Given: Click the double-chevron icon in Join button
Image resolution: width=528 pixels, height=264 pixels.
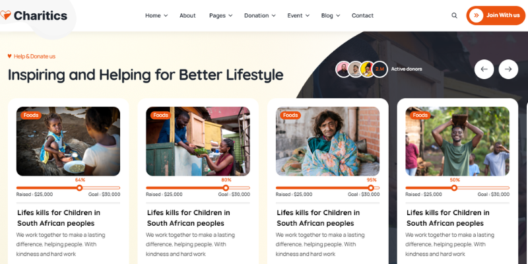Looking at the screenshot, I should pyautogui.click(x=476, y=15).
